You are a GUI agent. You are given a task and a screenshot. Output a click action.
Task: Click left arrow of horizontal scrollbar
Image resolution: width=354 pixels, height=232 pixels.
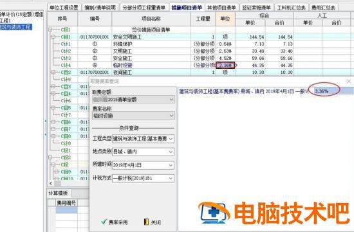[x=51, y=183]
